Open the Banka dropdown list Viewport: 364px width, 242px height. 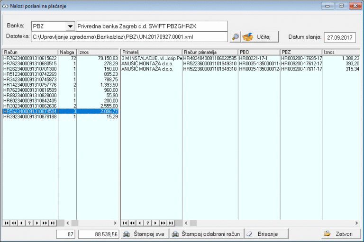click(70, 26)
